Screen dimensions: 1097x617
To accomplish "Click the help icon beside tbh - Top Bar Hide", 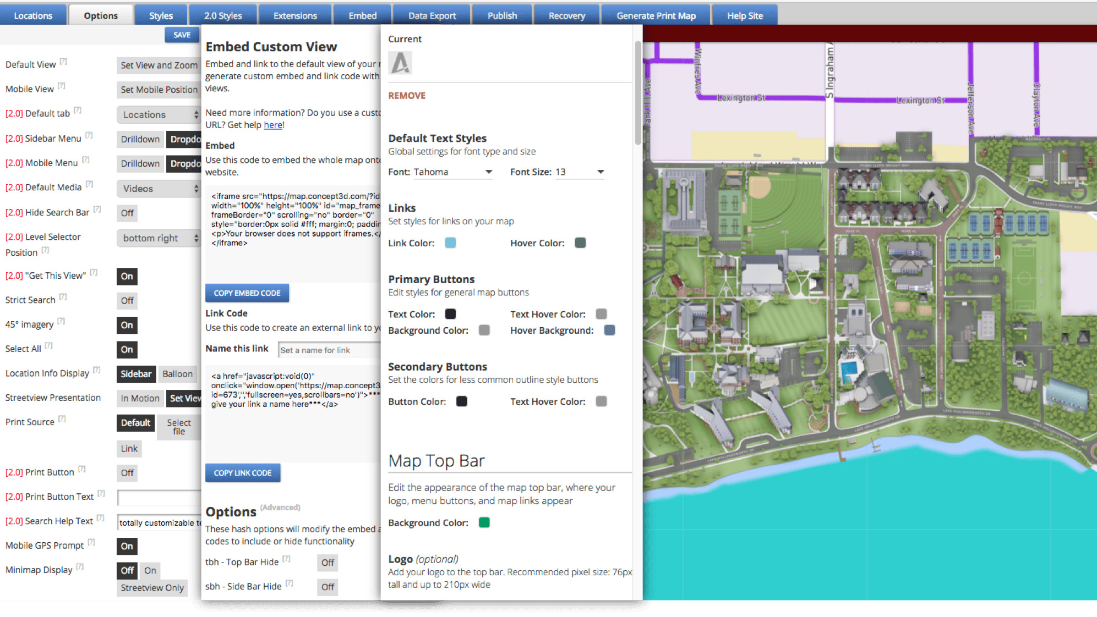I will coord(286,558).
